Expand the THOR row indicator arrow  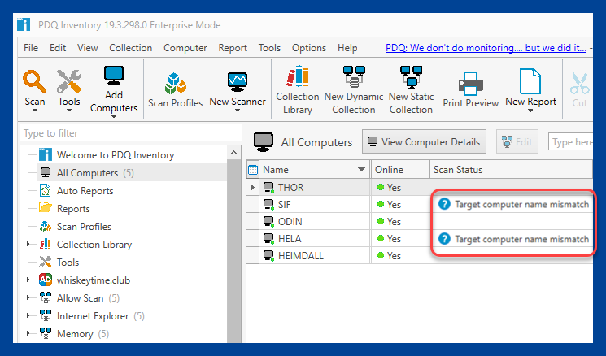point(253,187)
